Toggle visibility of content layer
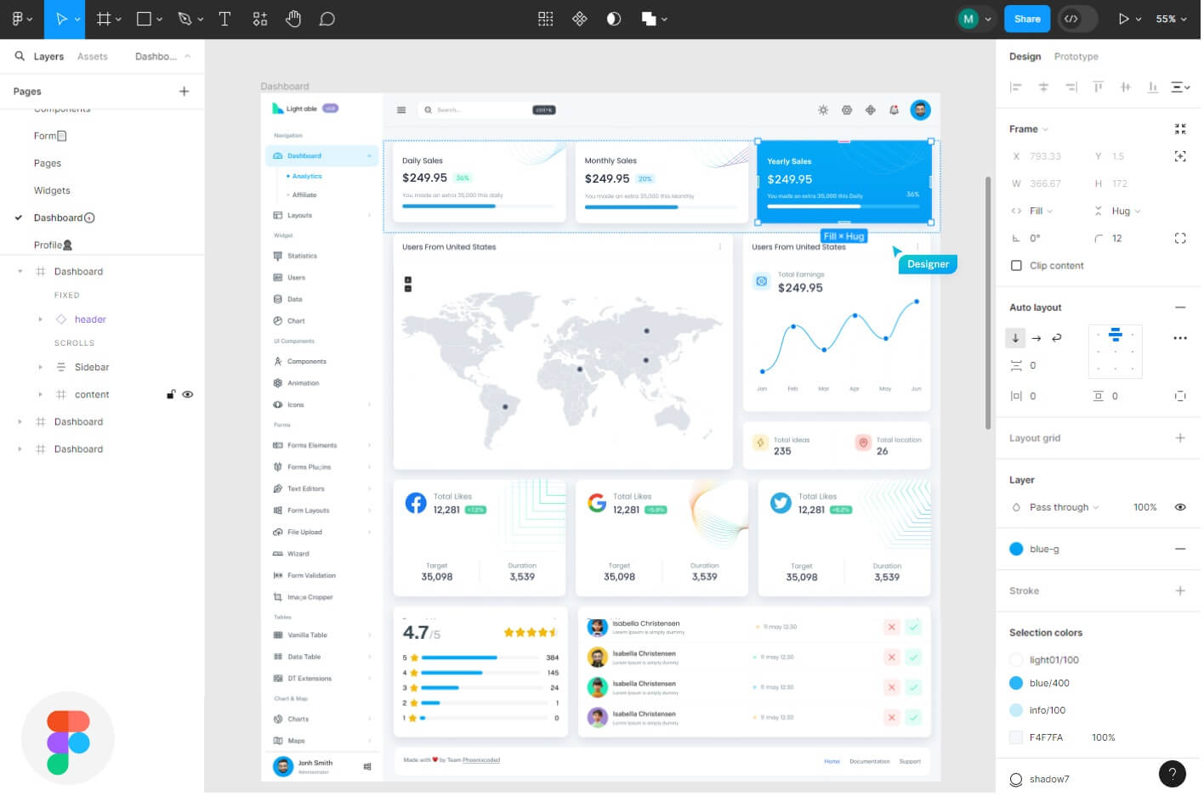1204x807 pixels. [x=188, y=395]
